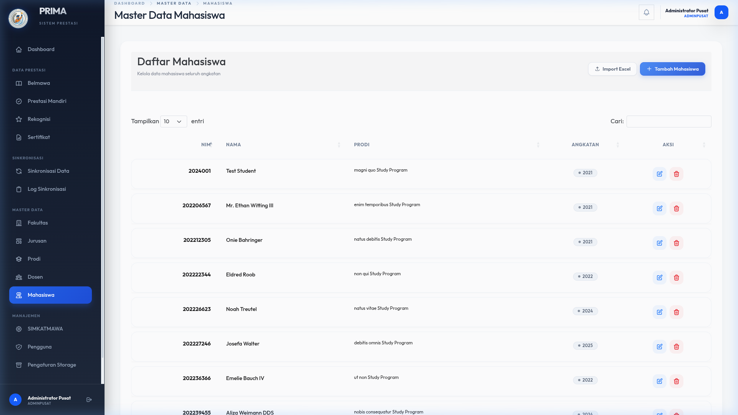Viewport: 738px width, 415px height.
Task: Open the Tampilkan entries dropdown
Action: [x=173, y=121]
